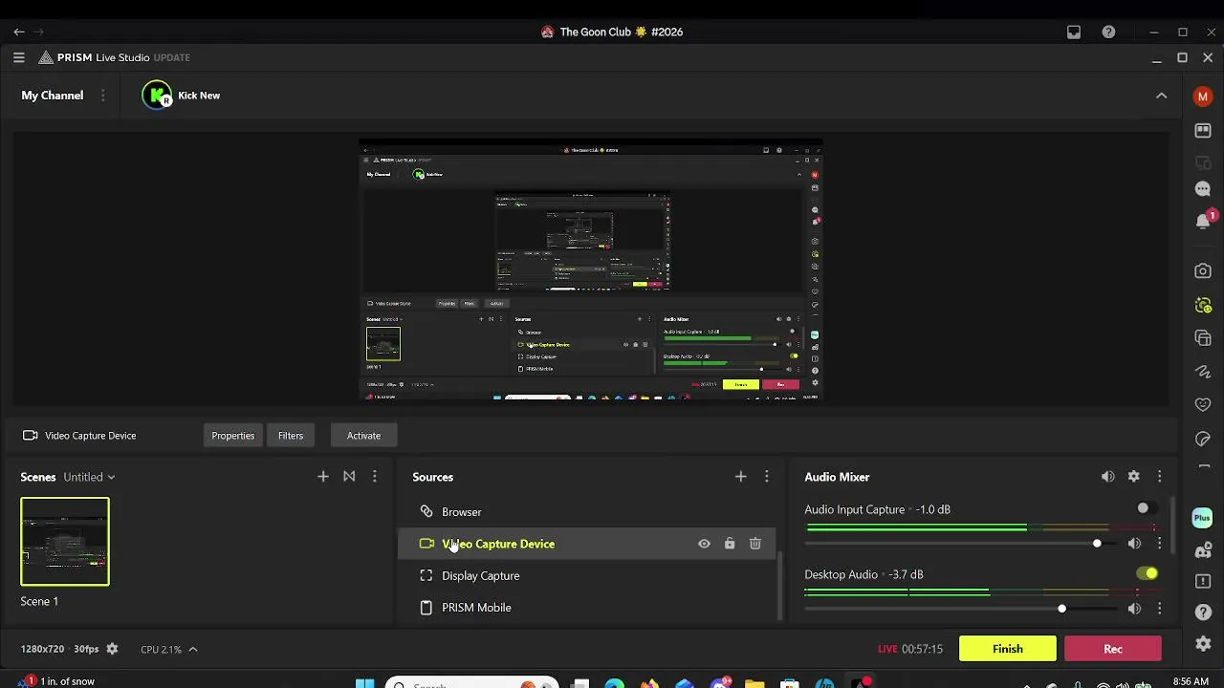Click the Activate button

click(363, 436)
